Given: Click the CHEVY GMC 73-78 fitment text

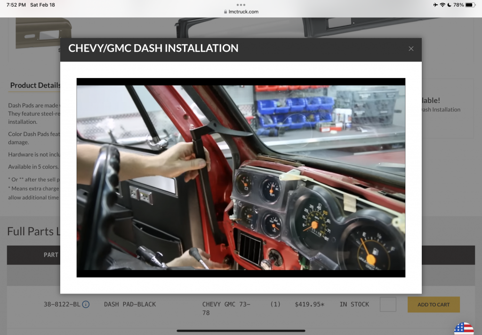Looking at the screenshot, I should (x=226, y=308).
